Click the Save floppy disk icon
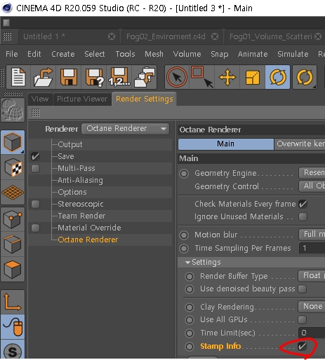The width and height of the screenshot is (325, 360). [69, 77]
